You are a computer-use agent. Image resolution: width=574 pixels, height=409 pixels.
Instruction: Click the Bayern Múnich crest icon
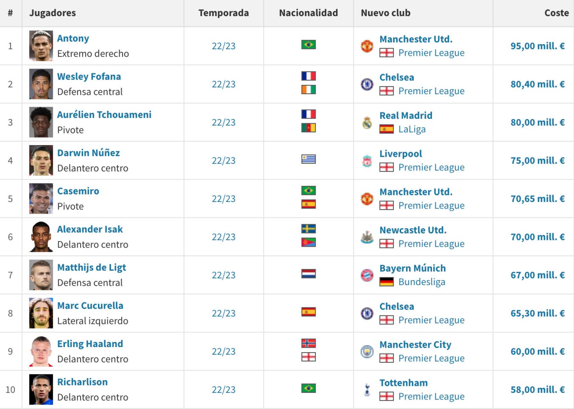(367, 275)
